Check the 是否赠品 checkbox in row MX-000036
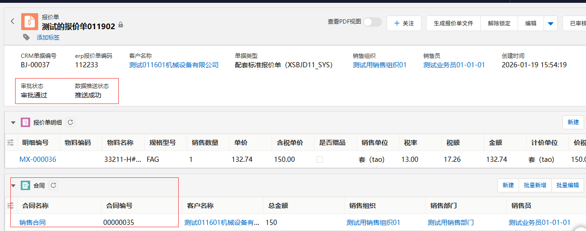 point(320,159)
